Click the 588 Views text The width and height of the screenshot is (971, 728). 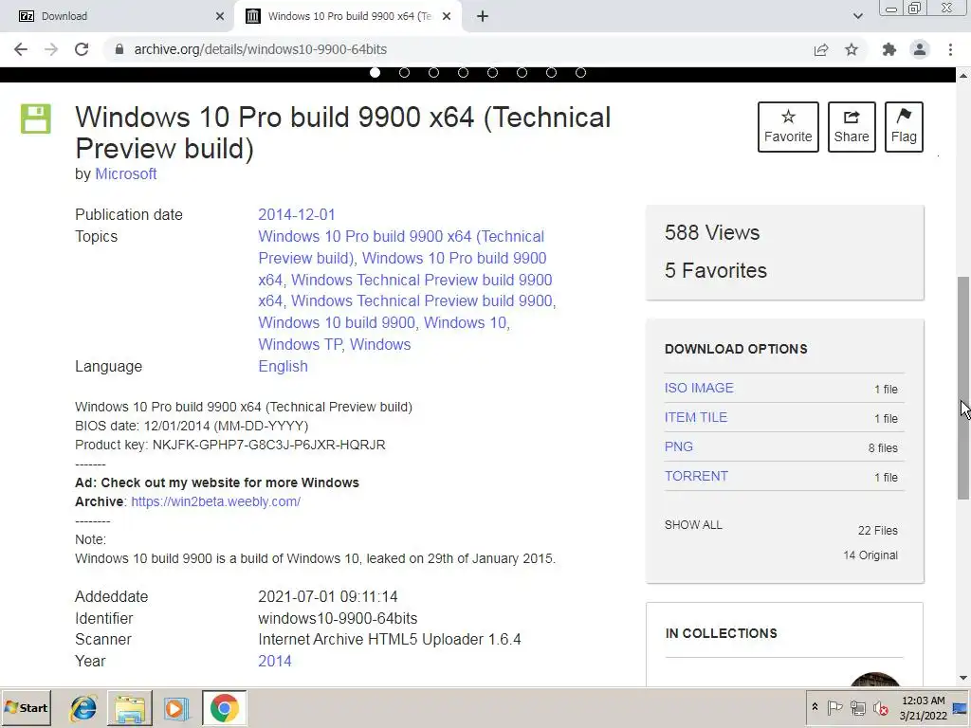(x=712, y=232)
